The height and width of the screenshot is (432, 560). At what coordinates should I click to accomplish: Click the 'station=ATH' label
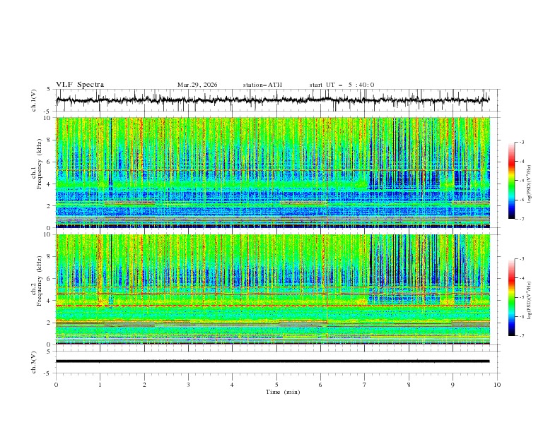coord(262,85)
